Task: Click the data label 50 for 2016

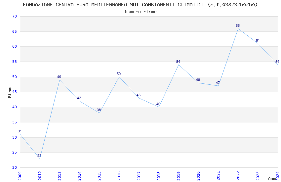Action: coord(119,74)
